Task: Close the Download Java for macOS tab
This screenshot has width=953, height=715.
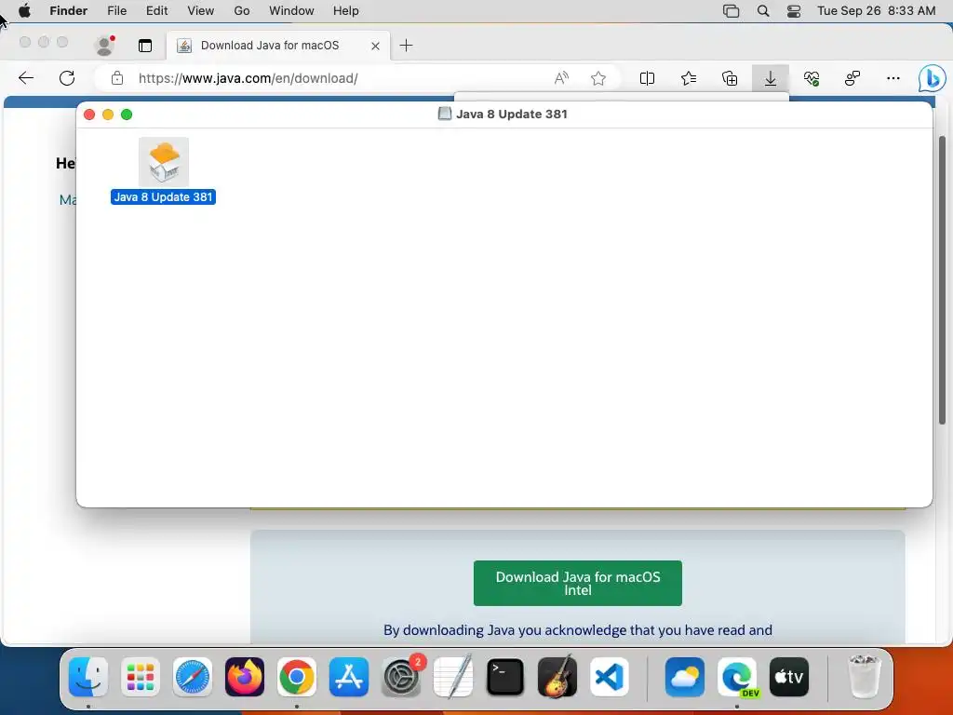Action: tap(376, 46)
